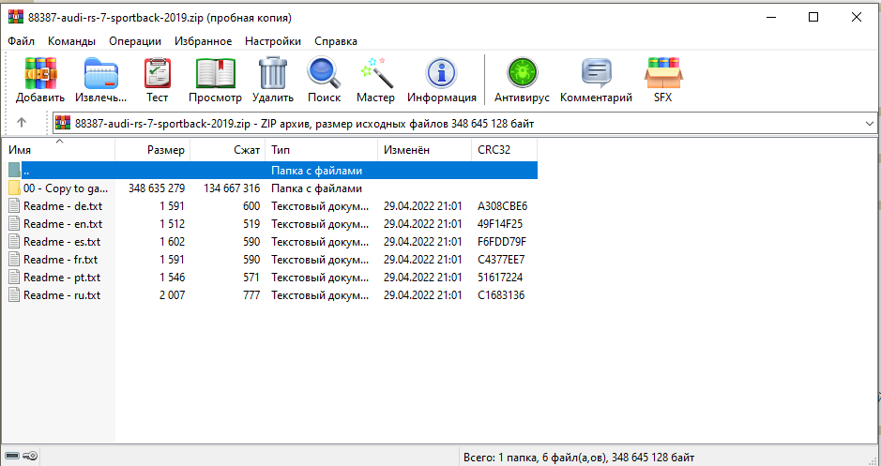Expand the archive path dropdown arrow
Image resolution: width=881 pixels, height=466 pixels.
tap(869, 124)
